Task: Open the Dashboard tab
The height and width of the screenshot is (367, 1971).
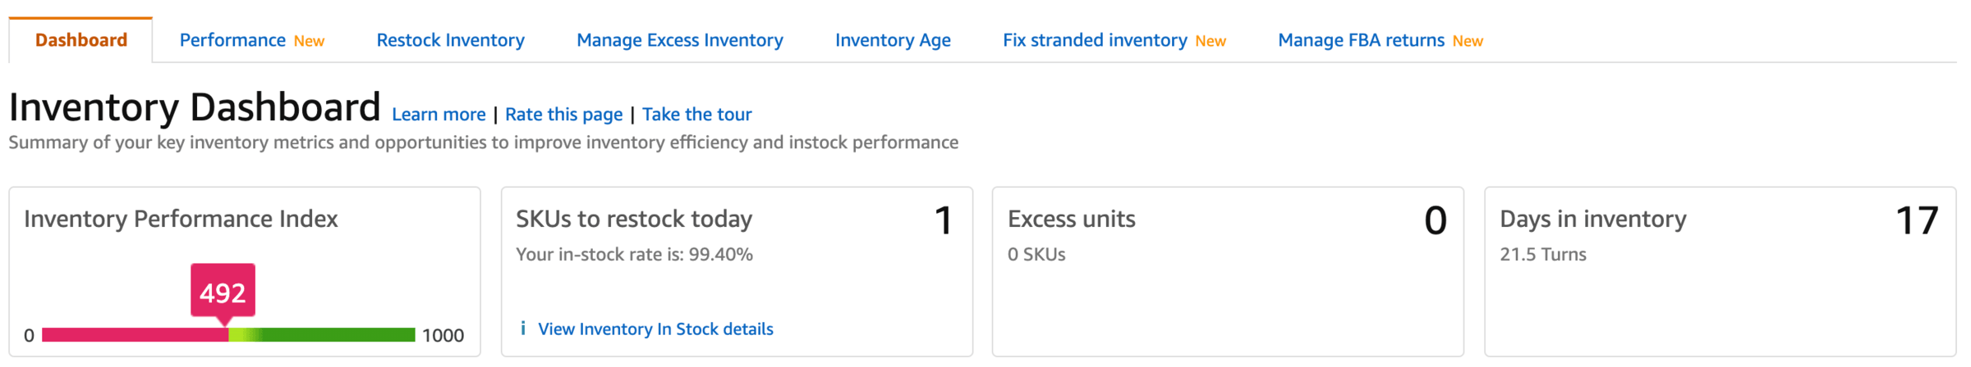Action: click(x=81, y=40)
